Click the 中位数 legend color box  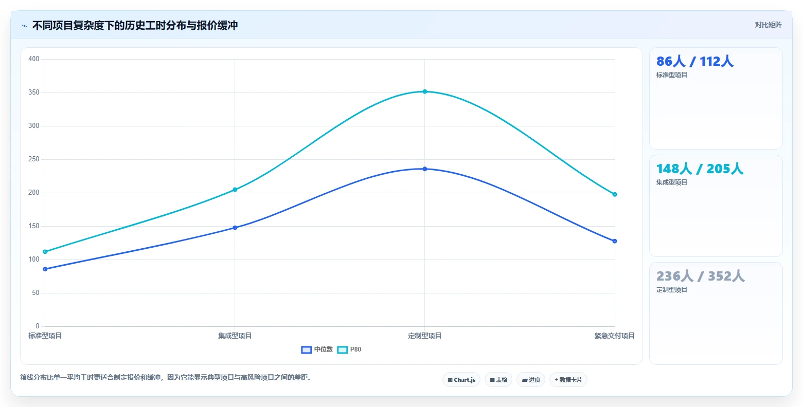(x=307, y=350)
